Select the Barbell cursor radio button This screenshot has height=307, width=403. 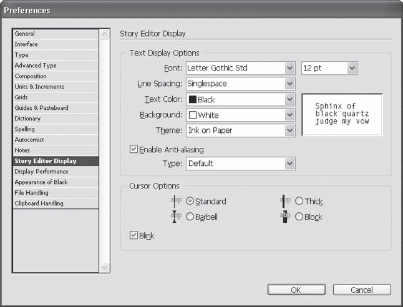click(x=190, y=217)
